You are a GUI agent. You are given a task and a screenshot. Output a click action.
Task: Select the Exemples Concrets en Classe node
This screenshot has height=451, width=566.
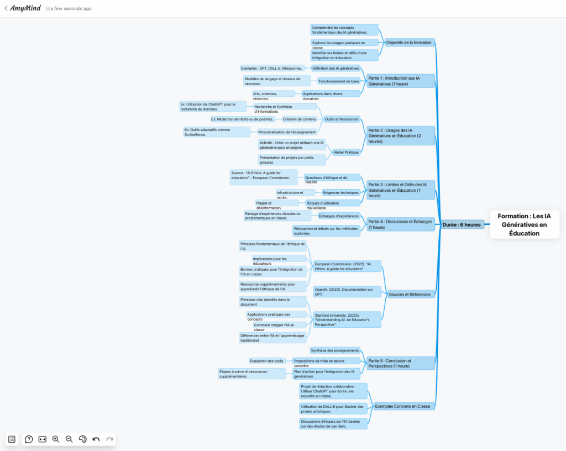(402, 406)
